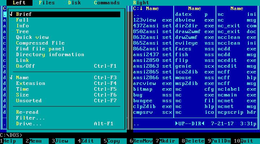This screenshot has width=260, height=144.
Task: Select file ncclean exe
Action: pos(237,37)
